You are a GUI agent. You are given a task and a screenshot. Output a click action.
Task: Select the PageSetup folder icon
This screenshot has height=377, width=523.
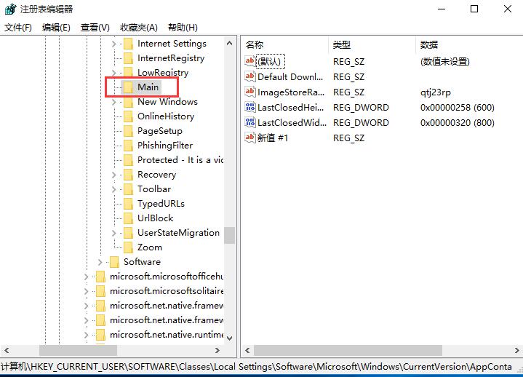(x=129, y=131)
